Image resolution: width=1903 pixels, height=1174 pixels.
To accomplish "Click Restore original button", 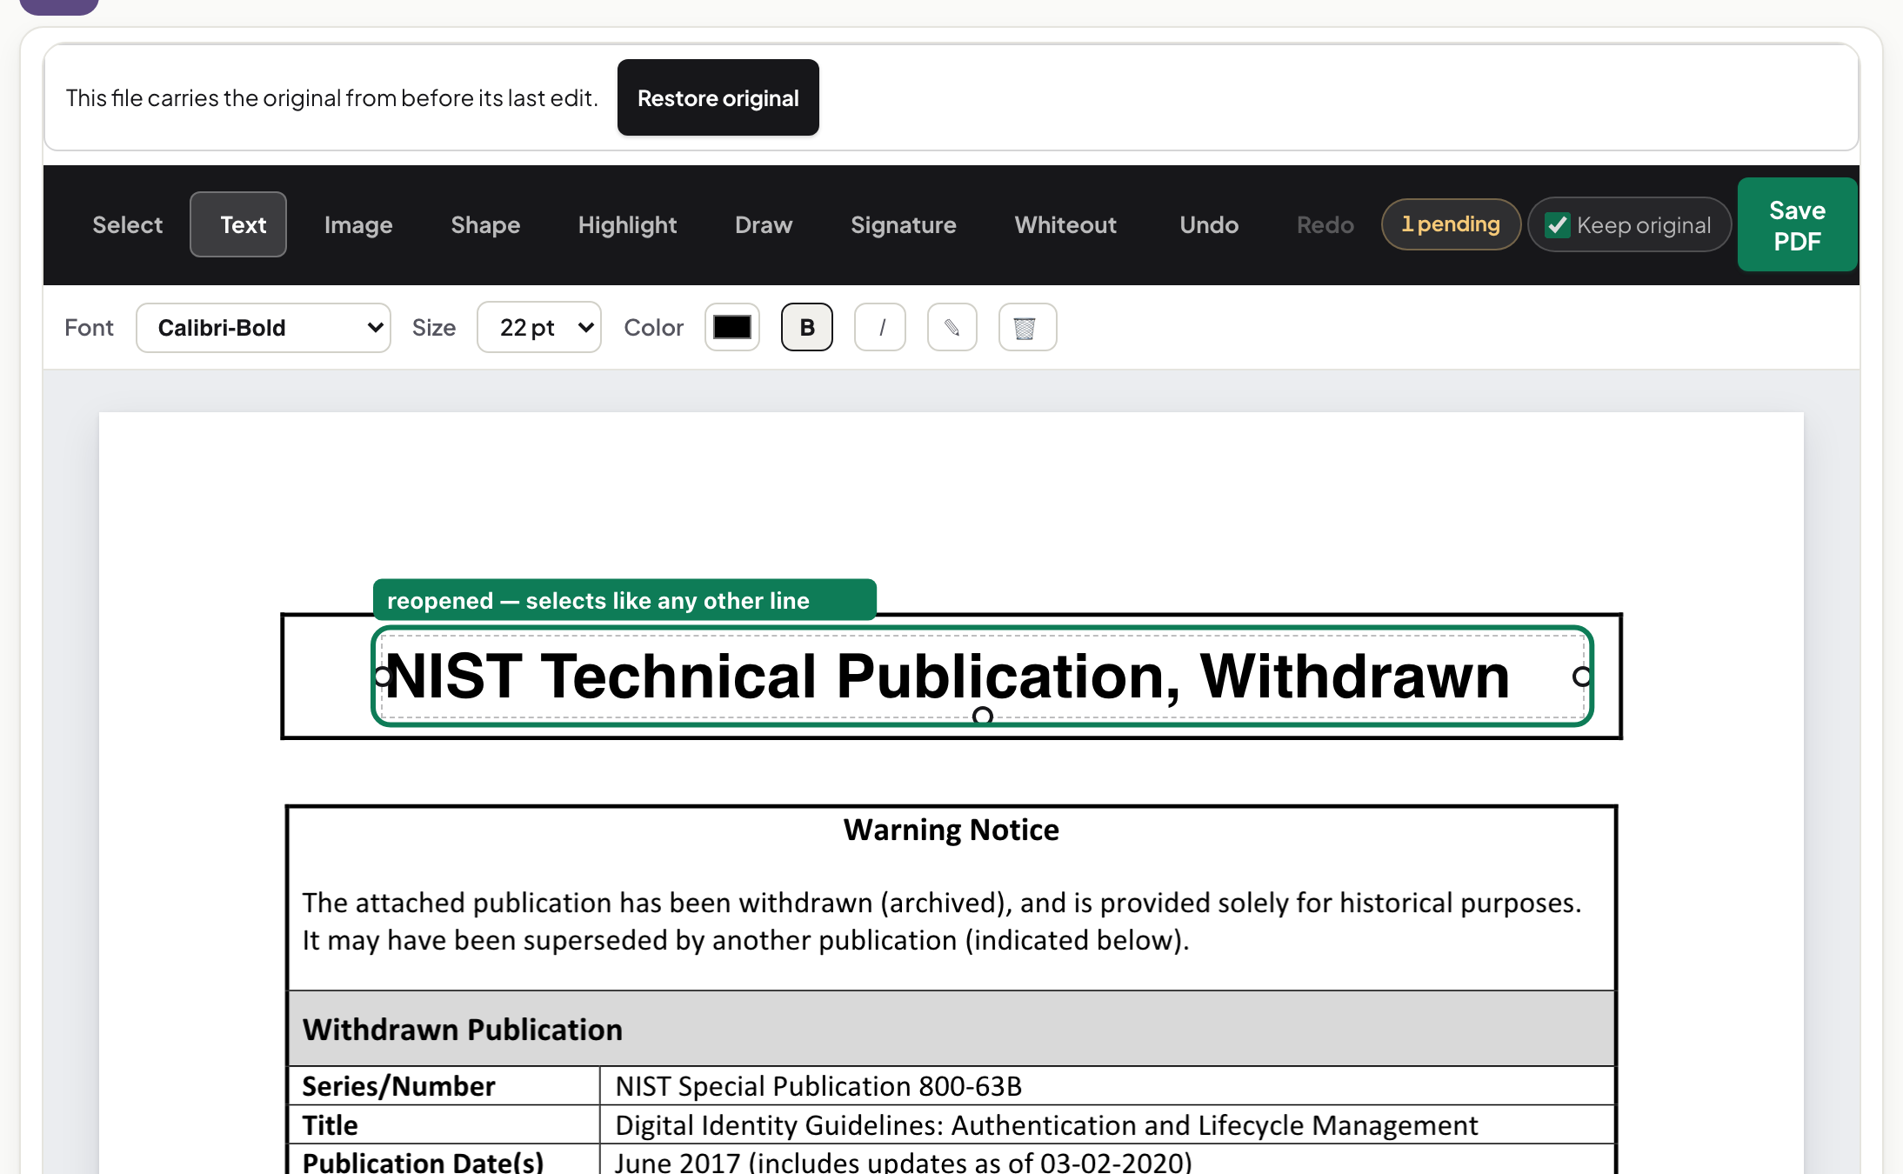I will pos(718,97).
